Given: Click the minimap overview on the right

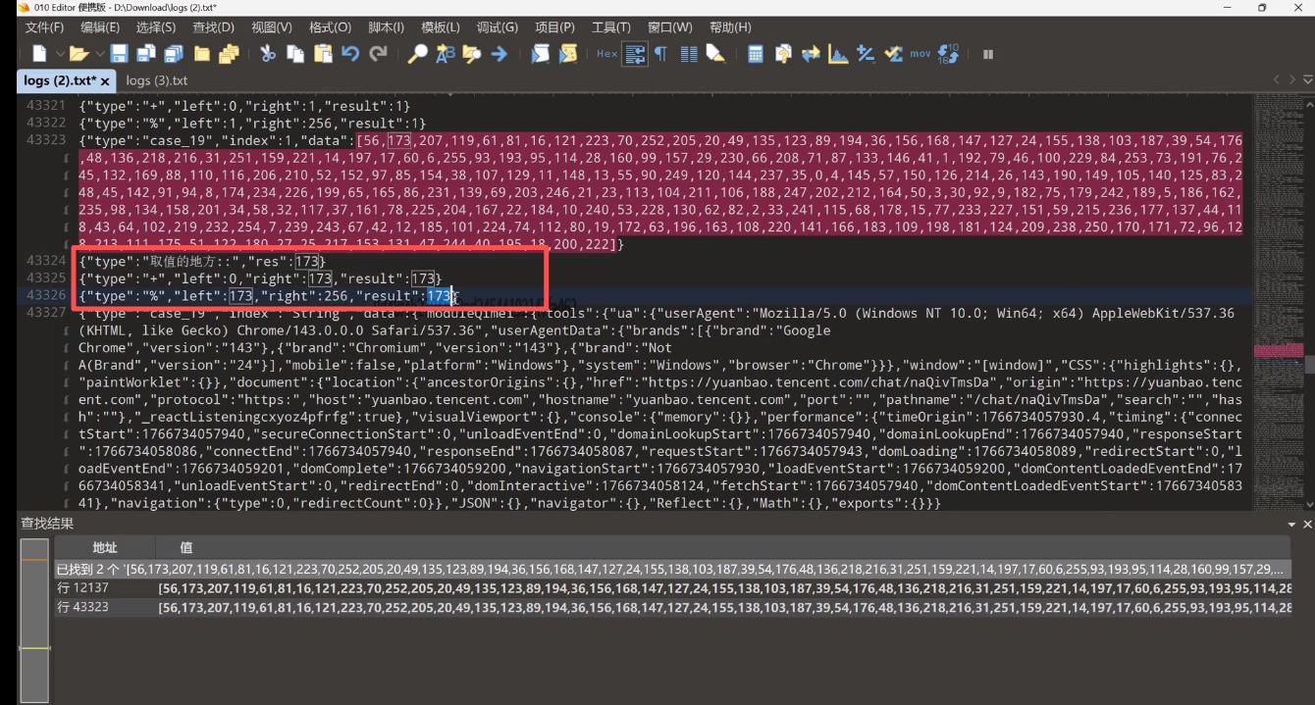Looking at the screenshot, I should coord(1279,301).
